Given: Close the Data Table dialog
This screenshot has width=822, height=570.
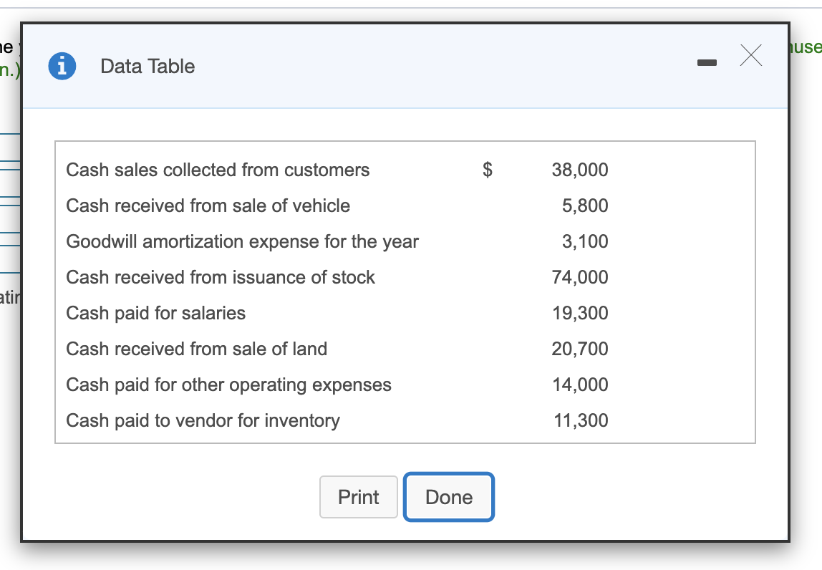Looking at the screenshot, I should click(750, 55).
